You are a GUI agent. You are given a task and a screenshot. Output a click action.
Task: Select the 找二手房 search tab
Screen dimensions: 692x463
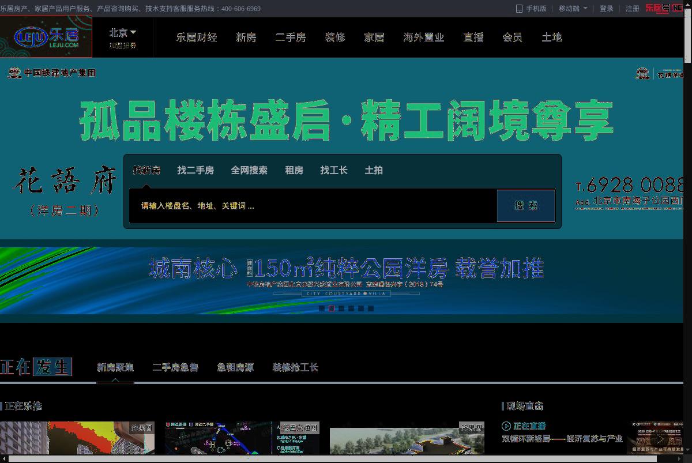pyautogui.click(x=195, y=170)
